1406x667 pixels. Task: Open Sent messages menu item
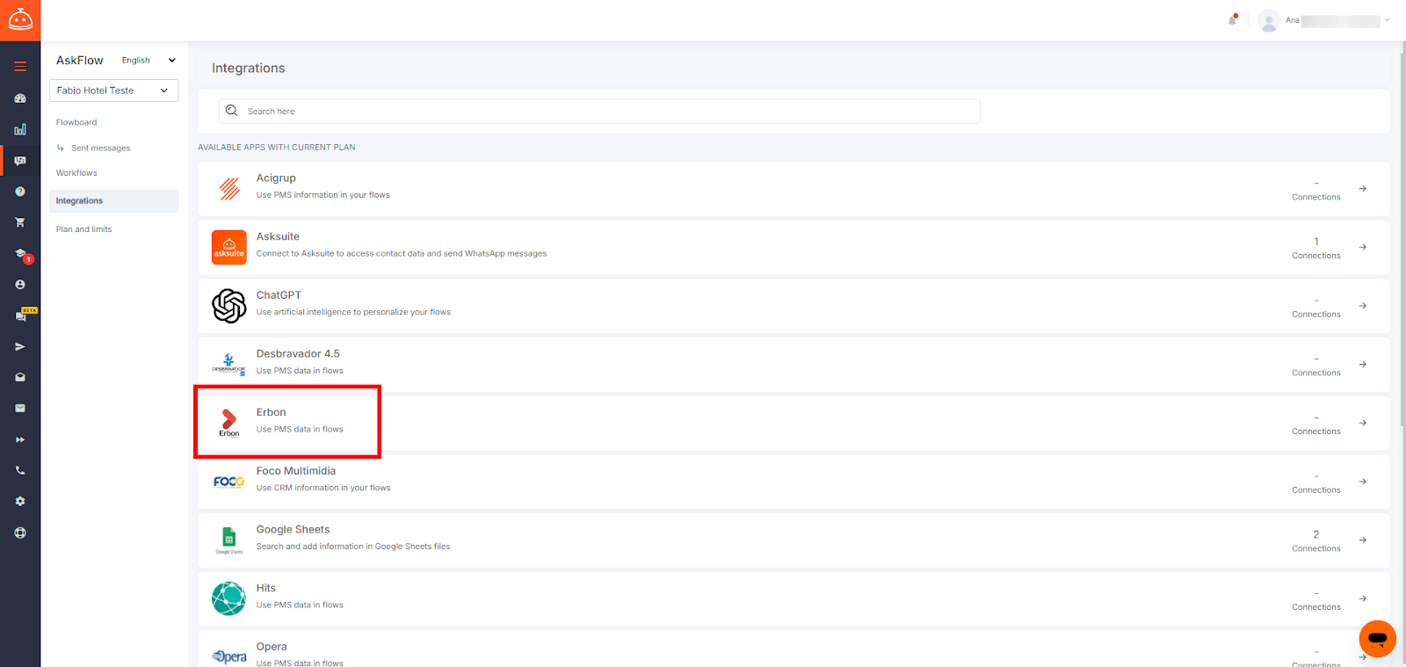pyautogui.click(x=100, y=148)
